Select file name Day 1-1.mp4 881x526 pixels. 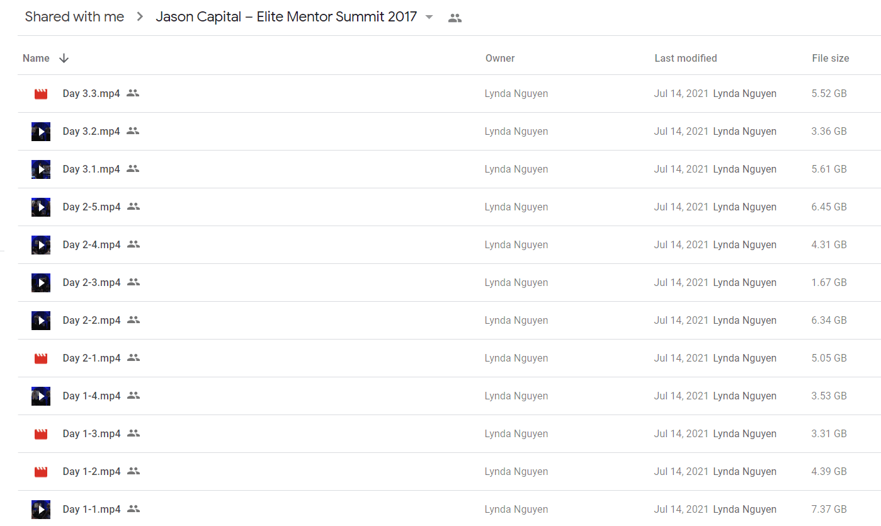pos(92,510)
